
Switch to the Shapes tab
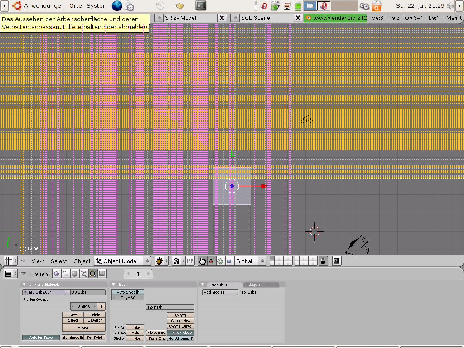(x=254, y=285)
